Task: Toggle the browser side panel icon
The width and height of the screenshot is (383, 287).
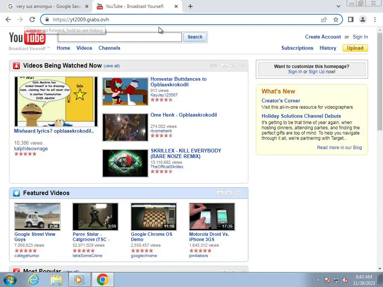Action: tap(351, 19)
